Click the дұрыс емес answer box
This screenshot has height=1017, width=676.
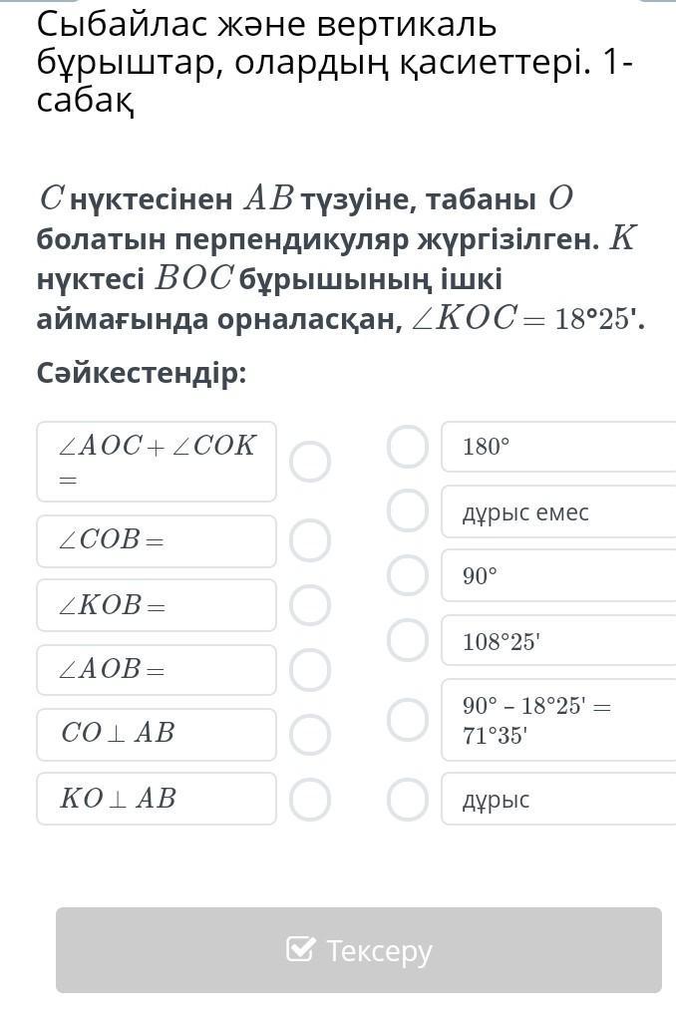558,512
